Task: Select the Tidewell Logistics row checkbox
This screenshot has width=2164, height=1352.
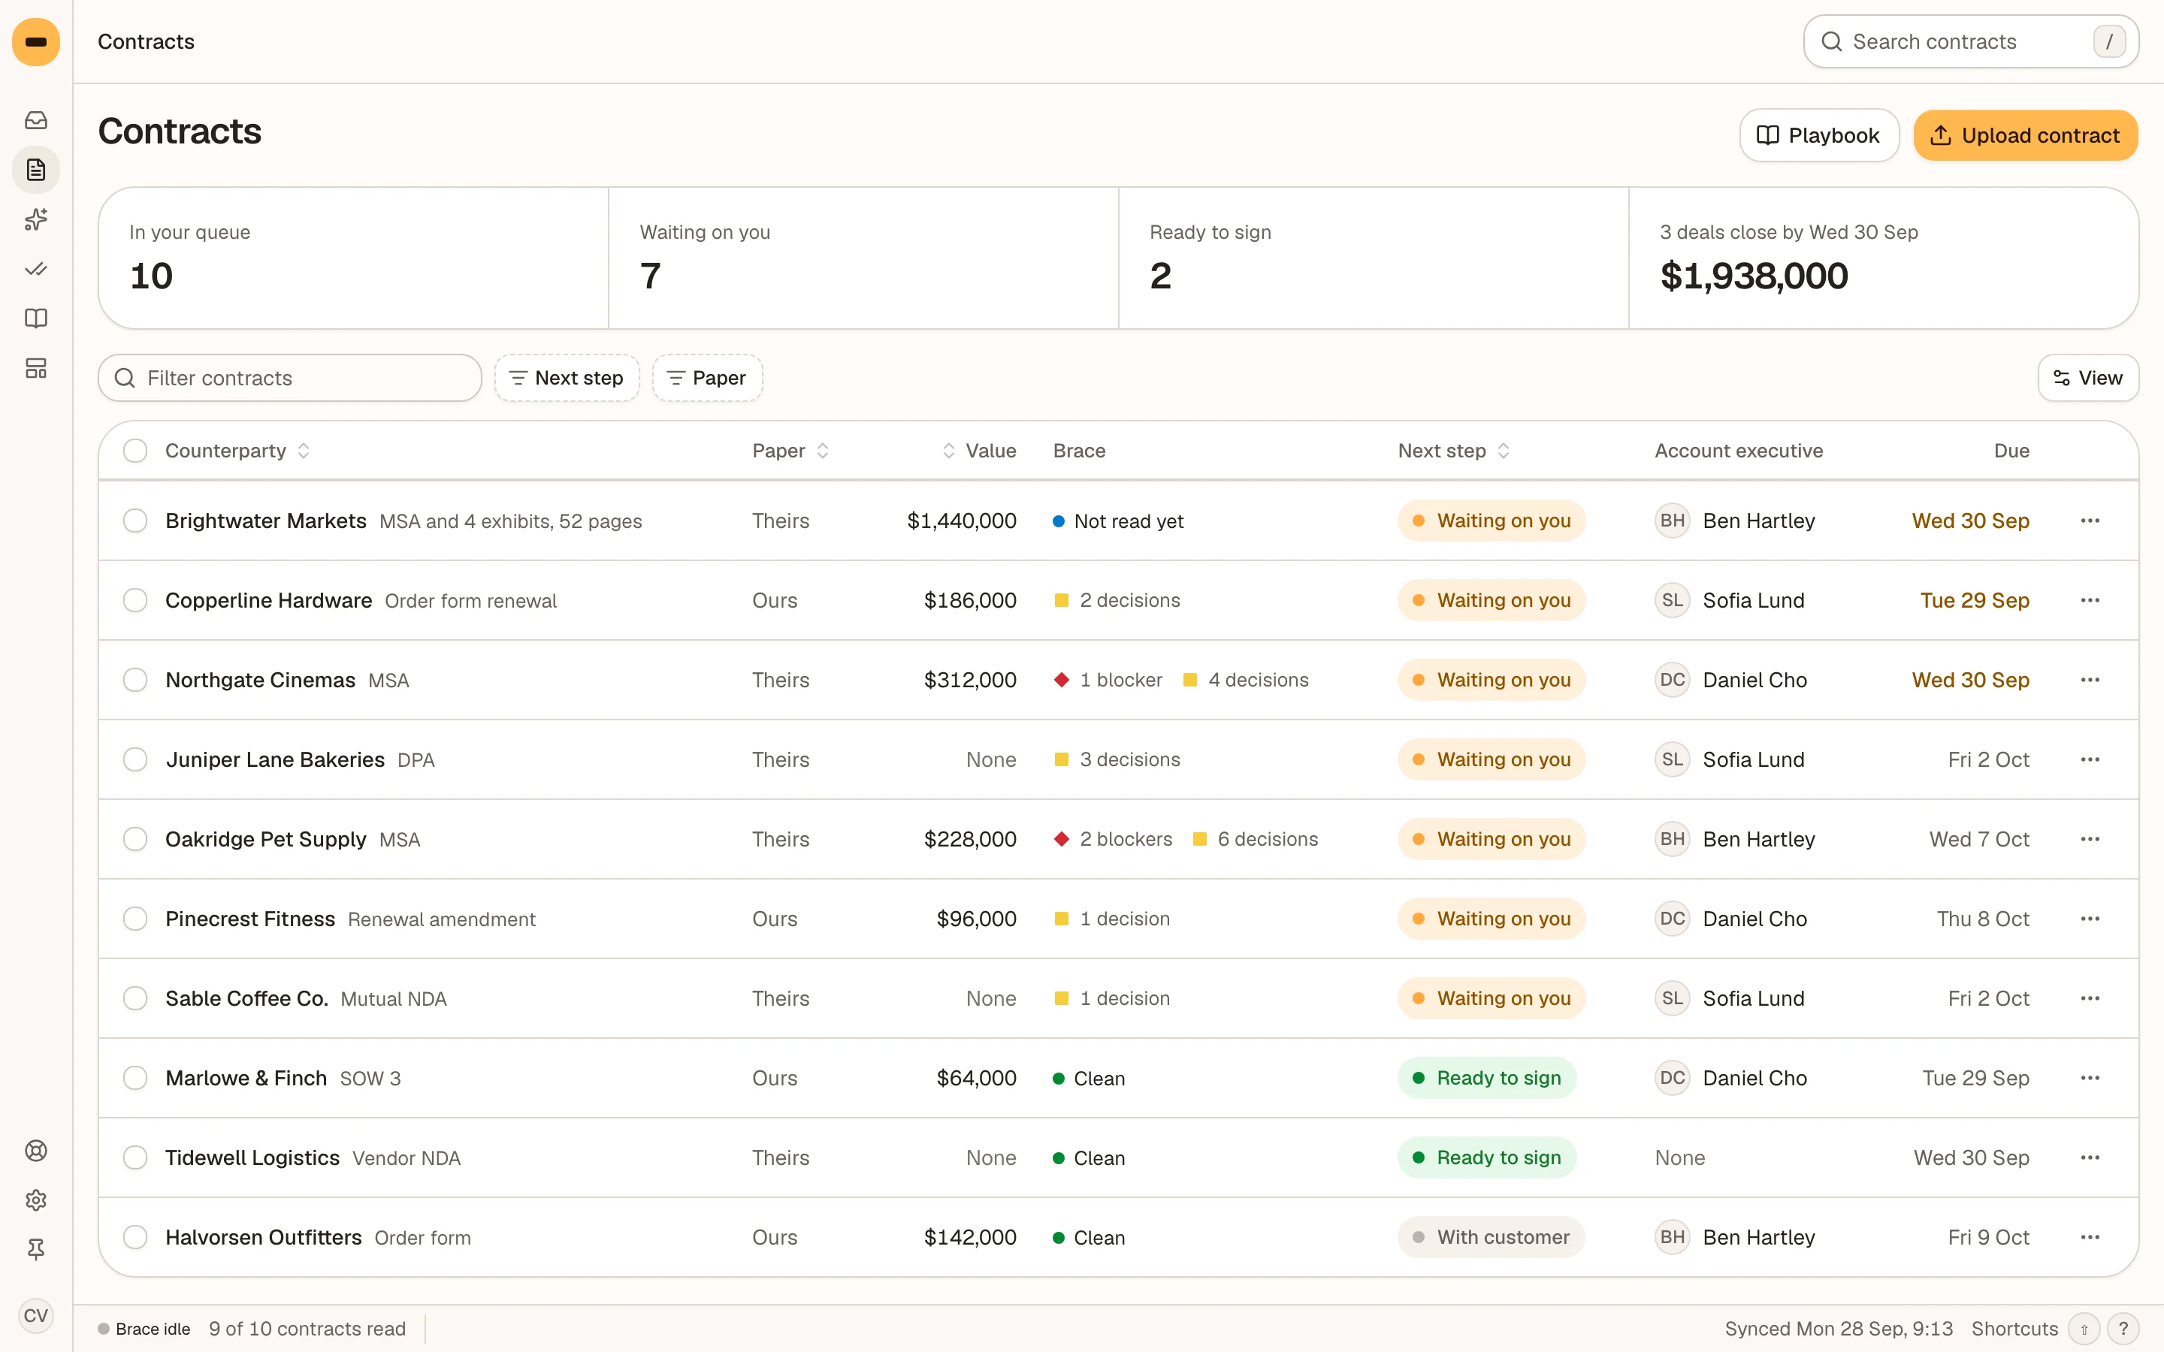Action: (135, 1157)
